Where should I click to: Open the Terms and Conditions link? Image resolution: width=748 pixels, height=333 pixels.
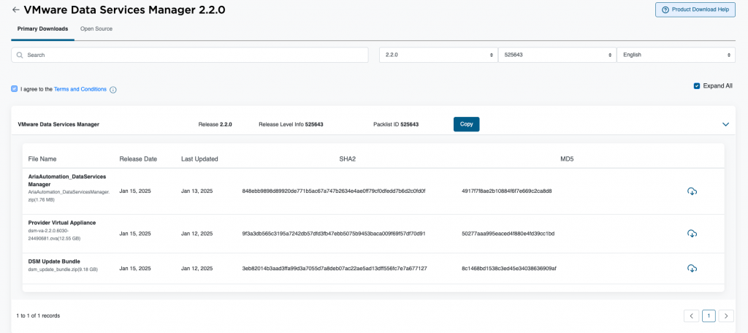(x=80, y=89)
